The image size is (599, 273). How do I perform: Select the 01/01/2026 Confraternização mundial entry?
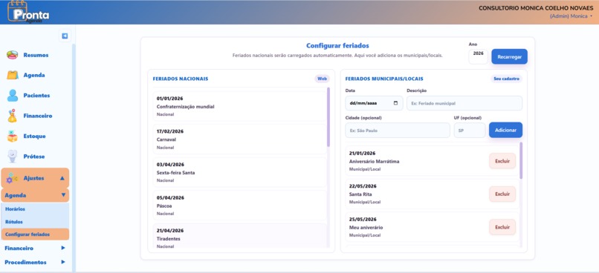pos(240,106)
